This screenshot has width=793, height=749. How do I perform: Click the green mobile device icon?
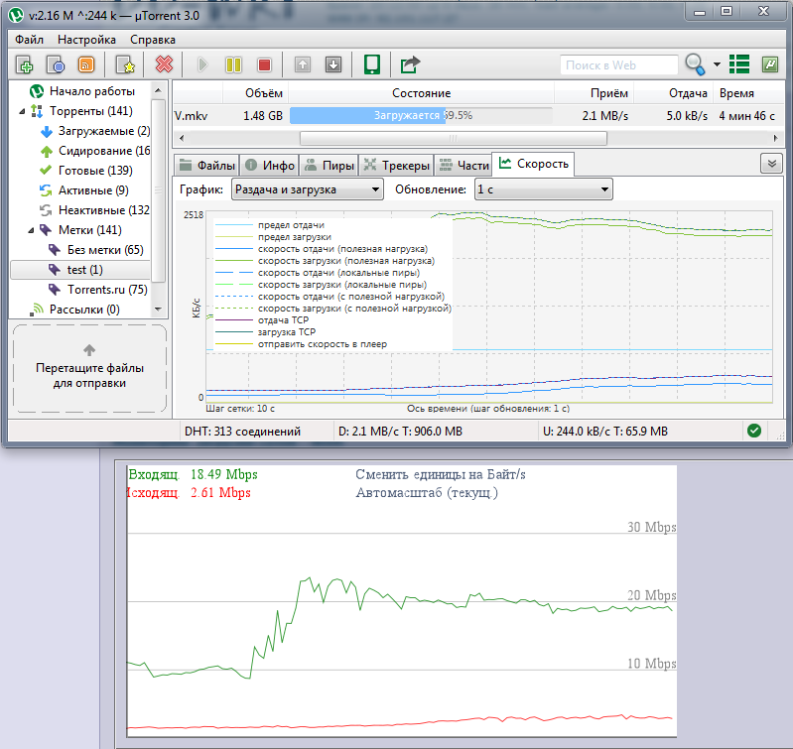pyautogui.click(x=372, y=64)
